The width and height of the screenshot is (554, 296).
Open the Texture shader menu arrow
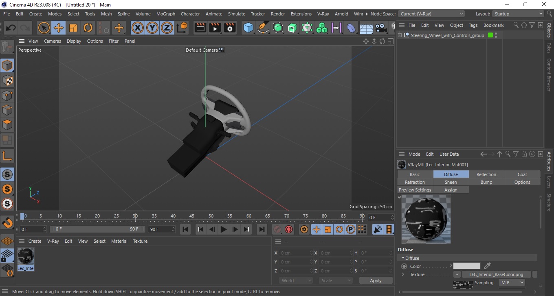click(x=457, y=274)
